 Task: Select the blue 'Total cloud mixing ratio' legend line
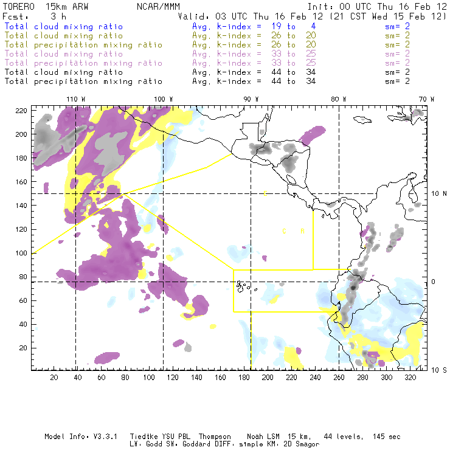coord(64,26)
